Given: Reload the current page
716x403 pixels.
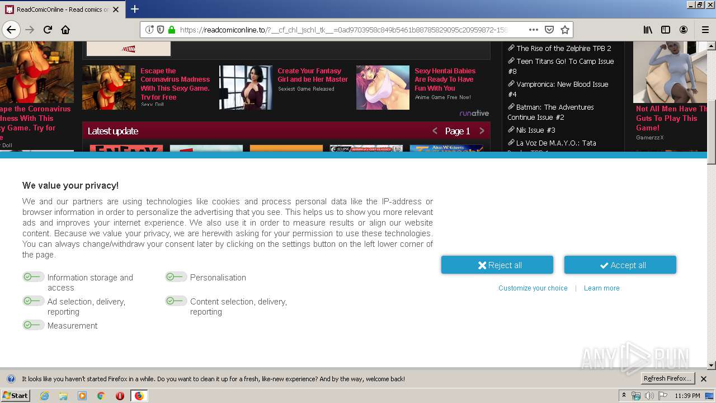Looking at the screenshot, I should point(48,30).
